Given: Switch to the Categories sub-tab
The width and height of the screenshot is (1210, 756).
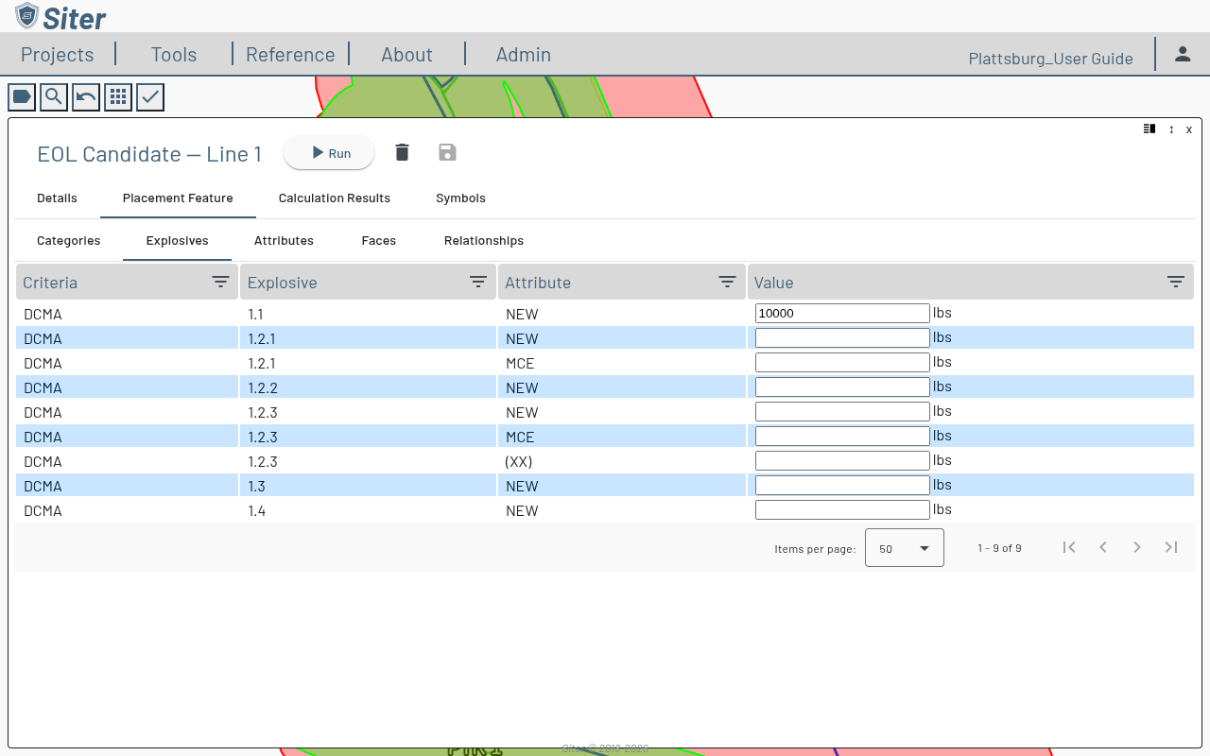Looking at the screenshot, I should click(69, 241).
